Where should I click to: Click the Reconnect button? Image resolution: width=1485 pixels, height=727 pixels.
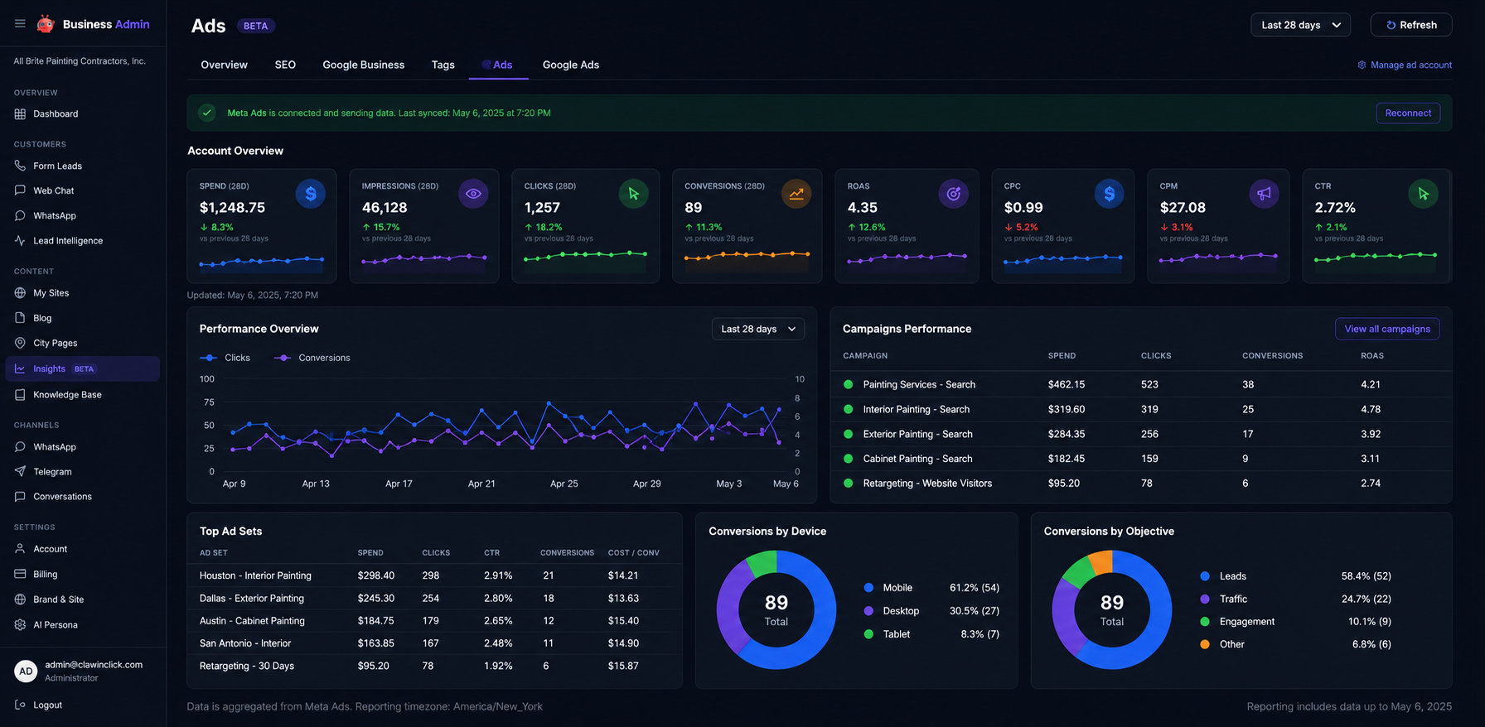(1408, 113)
